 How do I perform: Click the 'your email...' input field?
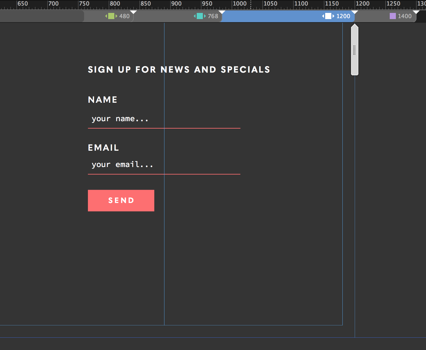pos(164,165)
